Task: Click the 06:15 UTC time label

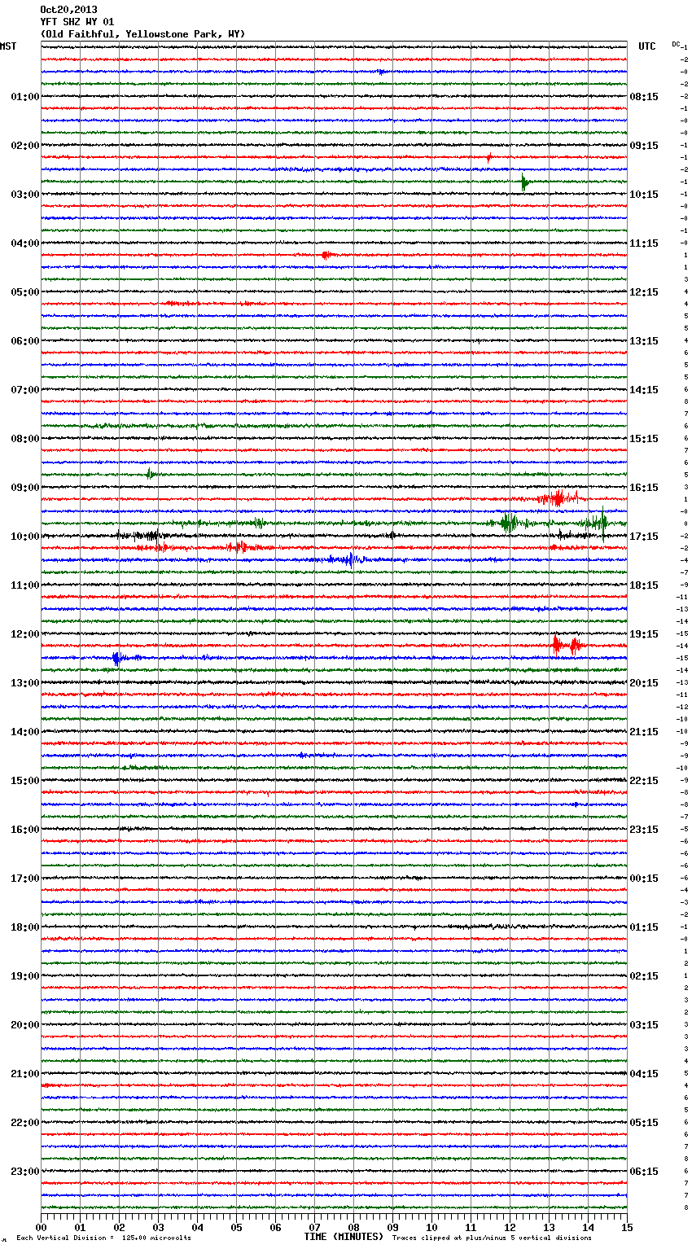Action: tap(644, 1172)
